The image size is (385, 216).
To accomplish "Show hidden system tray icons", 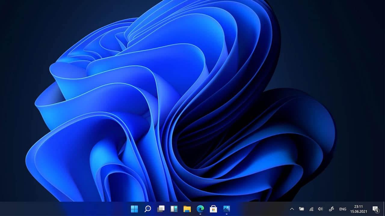I will (292, 209).
